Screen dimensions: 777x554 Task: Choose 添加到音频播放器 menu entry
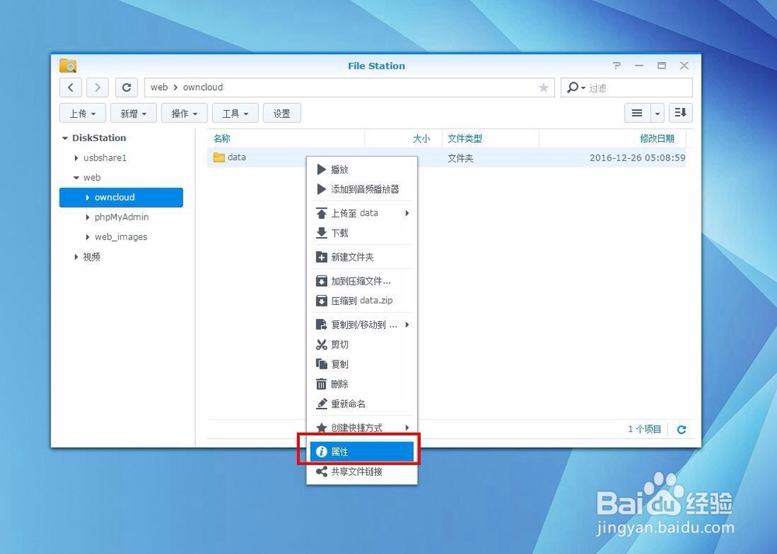point(362,189)
